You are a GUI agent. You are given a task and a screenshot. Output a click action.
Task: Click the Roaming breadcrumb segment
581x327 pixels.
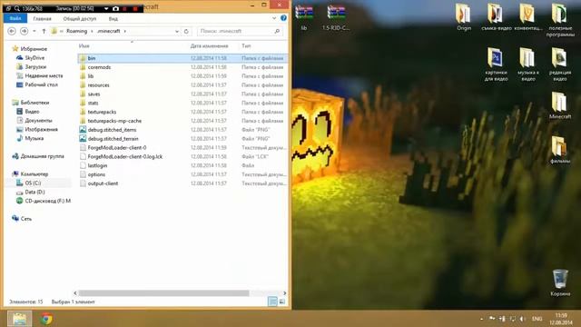(x=76, y=31)
